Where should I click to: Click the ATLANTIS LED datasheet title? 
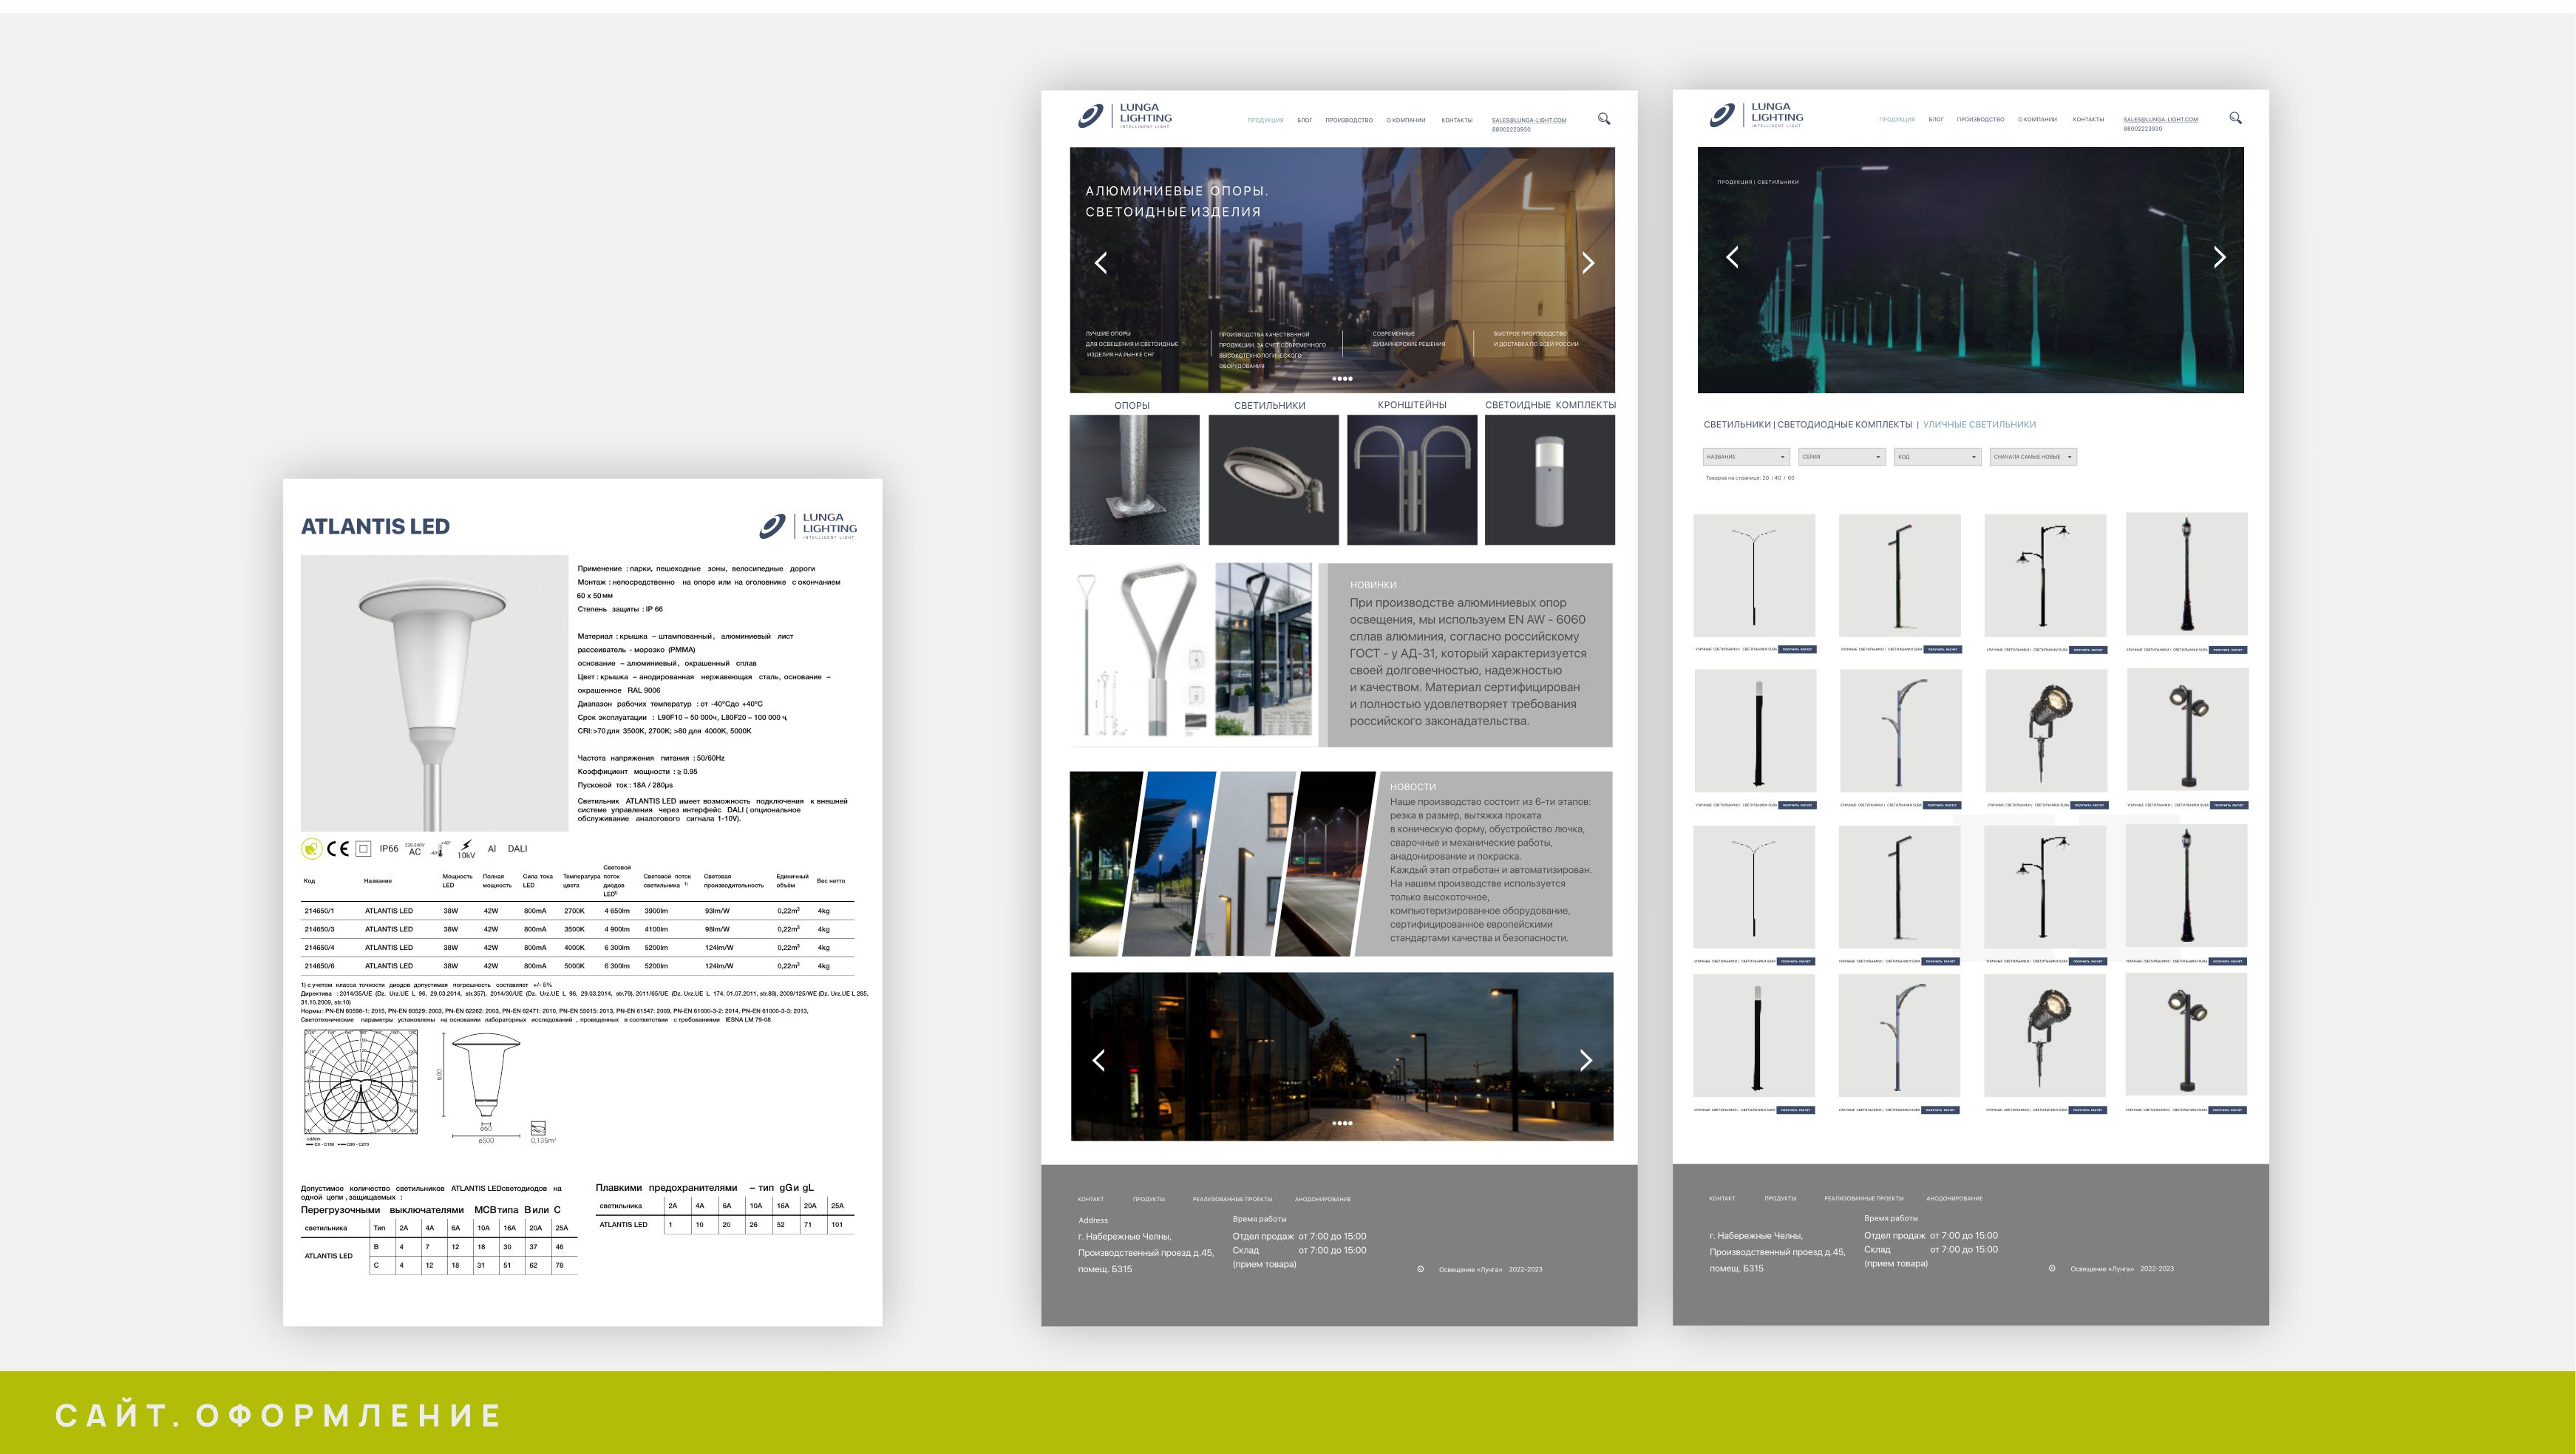click(x=375, y=526)
